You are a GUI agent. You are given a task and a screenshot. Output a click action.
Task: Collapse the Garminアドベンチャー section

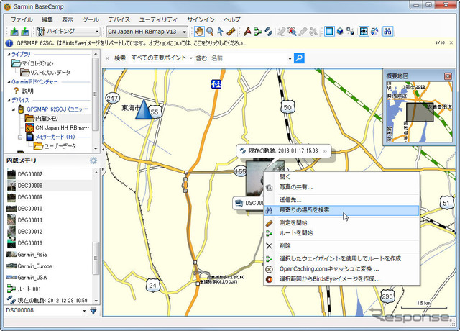[x=9, y=81]
